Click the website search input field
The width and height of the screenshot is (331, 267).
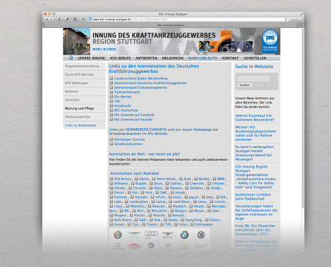253,79
